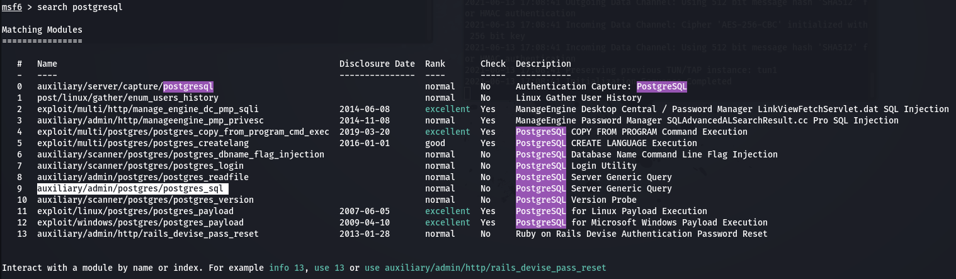Click 'excellent' rank of manage_engine_dc_pmp_sqli

(x=448, y=109)
